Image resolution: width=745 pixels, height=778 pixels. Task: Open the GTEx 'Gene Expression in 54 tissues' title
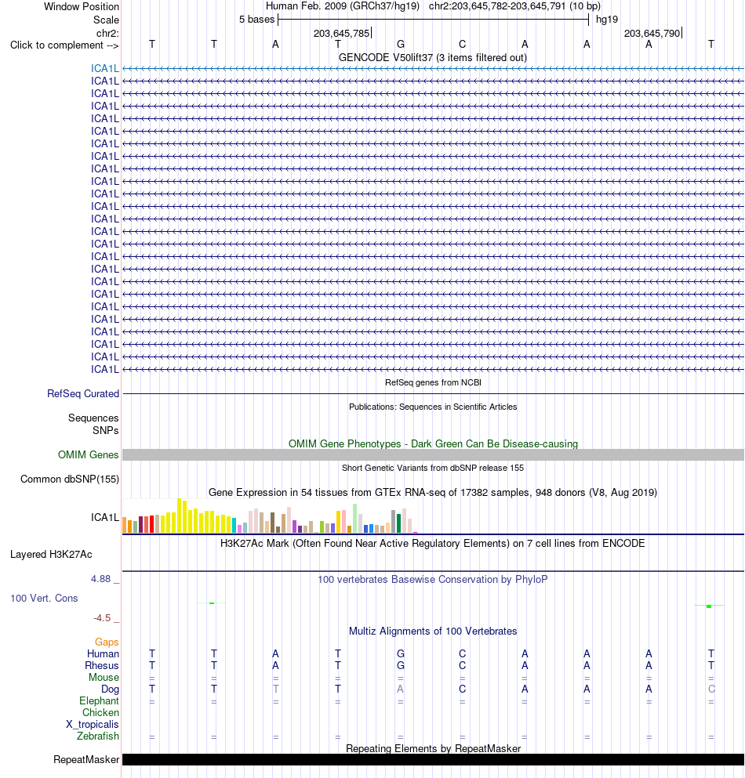coord(433,492)
